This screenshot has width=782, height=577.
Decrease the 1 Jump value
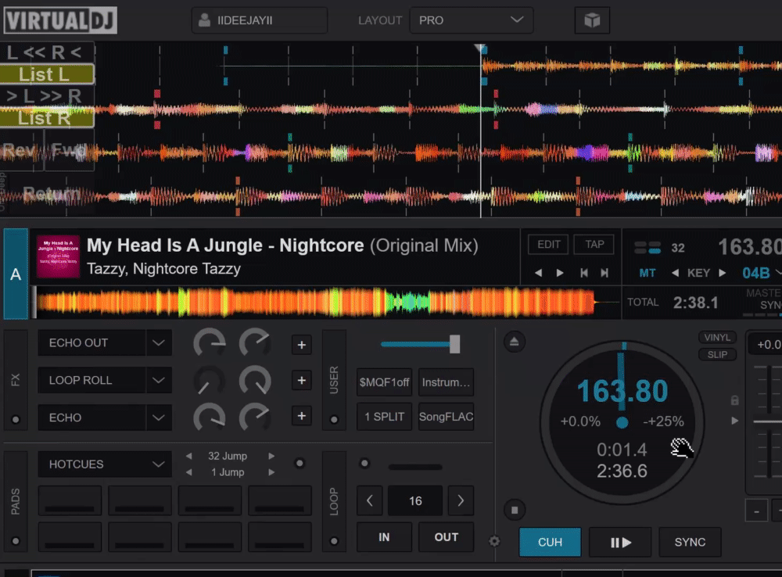pyautogui.click(x=188, y=472)
